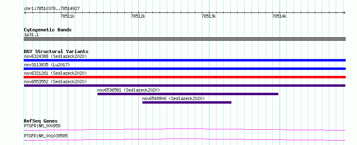This screenshot has width=357, height=145.
Task: Open the nsv6549906 (Sedlazeck2020) label
Action: click(x=174, y=98)
